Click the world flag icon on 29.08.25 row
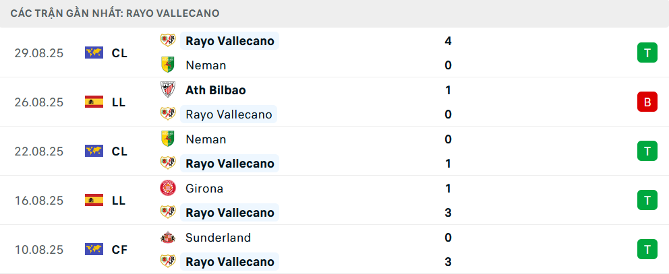The height and width of the screenshot is (274, 669). (94, 53)
